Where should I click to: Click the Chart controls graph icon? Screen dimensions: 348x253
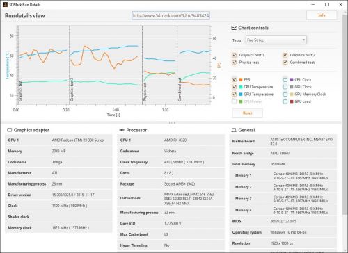[x=234, y=28]
